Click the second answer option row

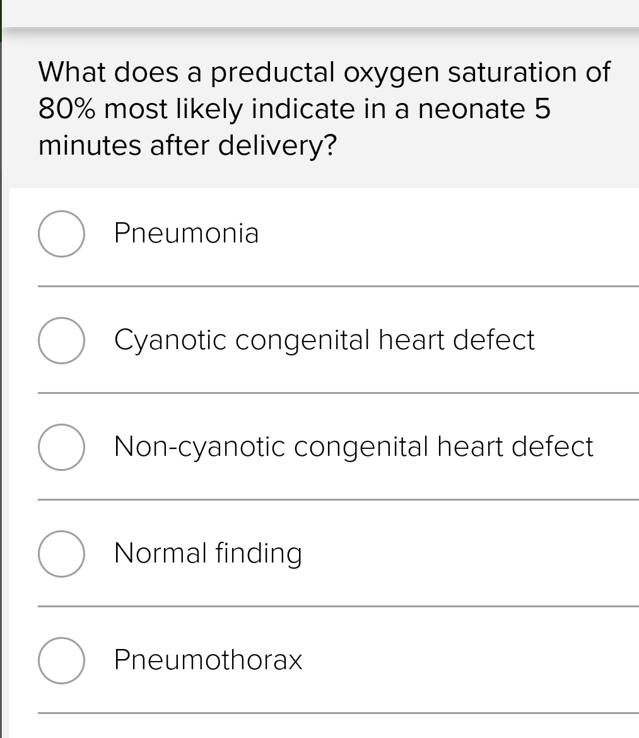315,340
